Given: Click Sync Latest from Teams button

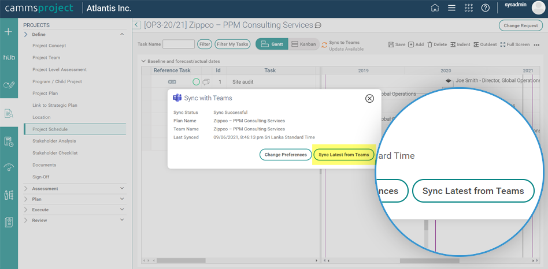Looking at the screenshot, I should coord(344,155).
